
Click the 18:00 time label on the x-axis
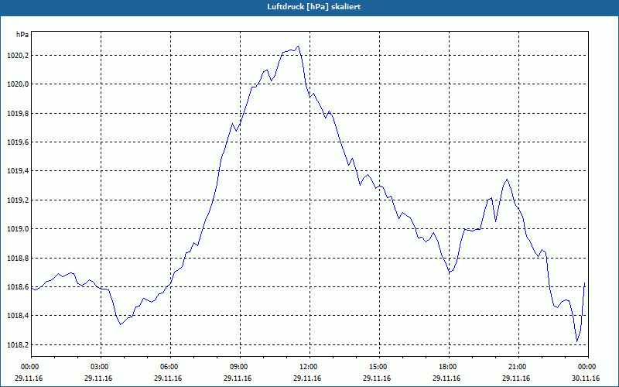pyautogui.click(x=449, y=367)
